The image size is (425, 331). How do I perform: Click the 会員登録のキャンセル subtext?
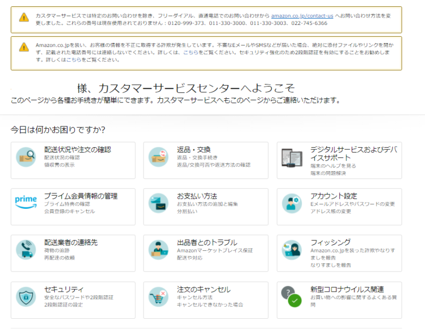pyautogui.click(x=70, y=211)
